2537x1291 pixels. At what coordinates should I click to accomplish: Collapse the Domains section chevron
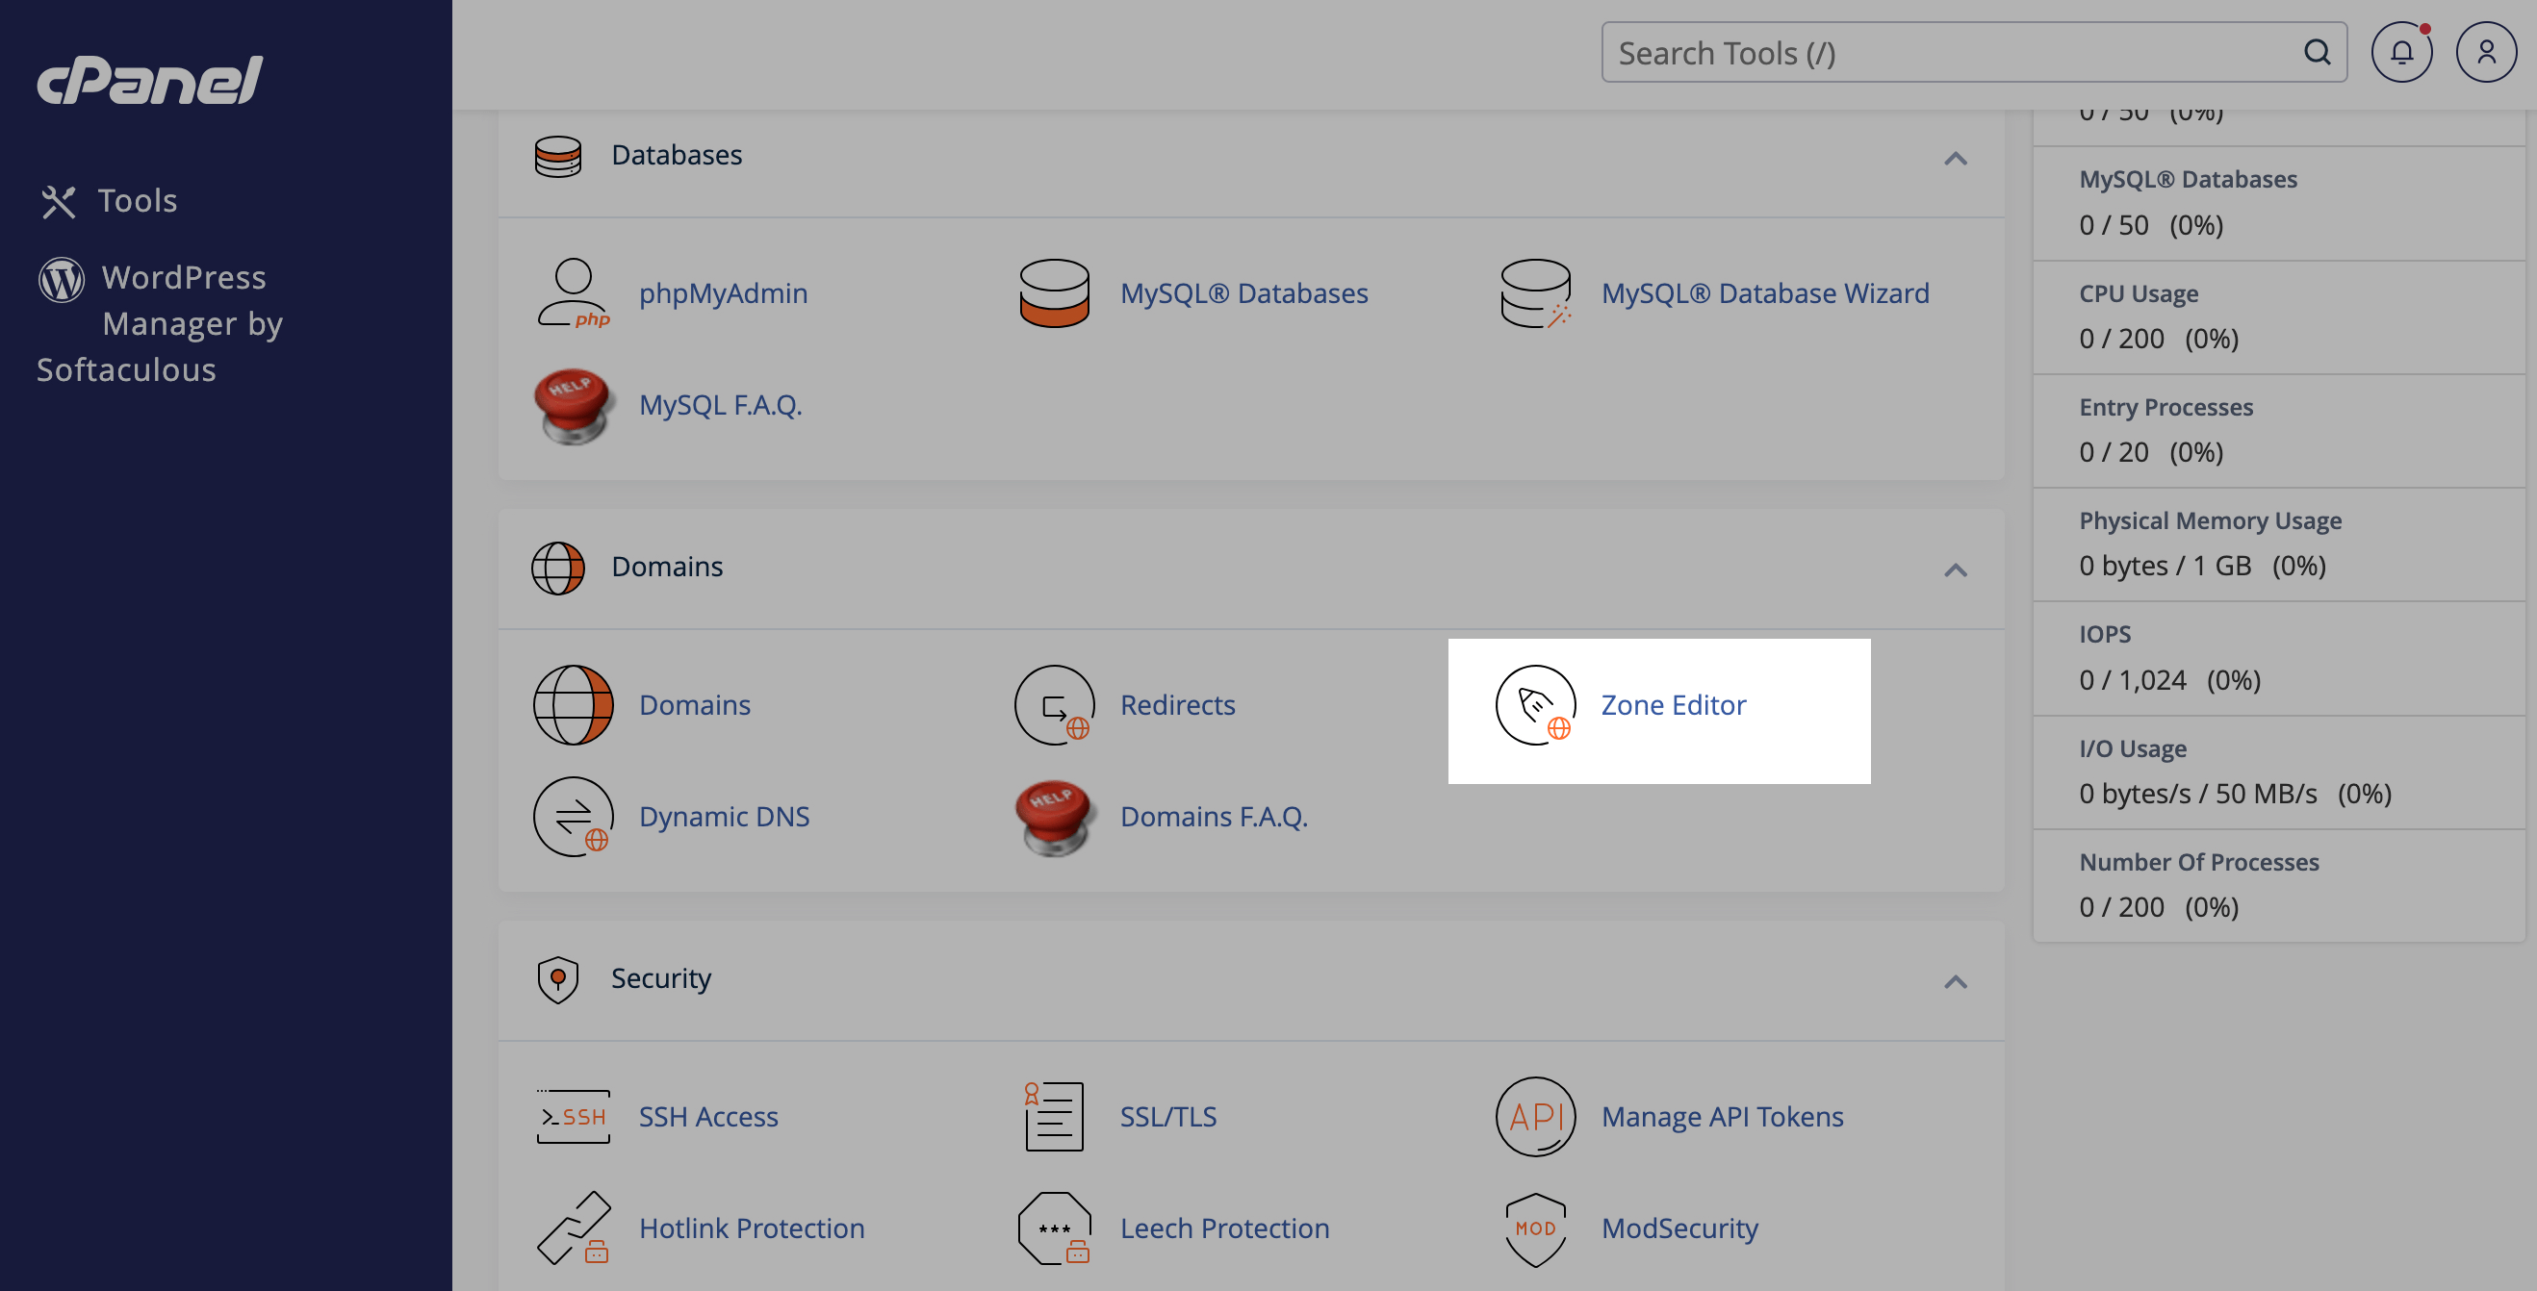[x=1955, y=570]
